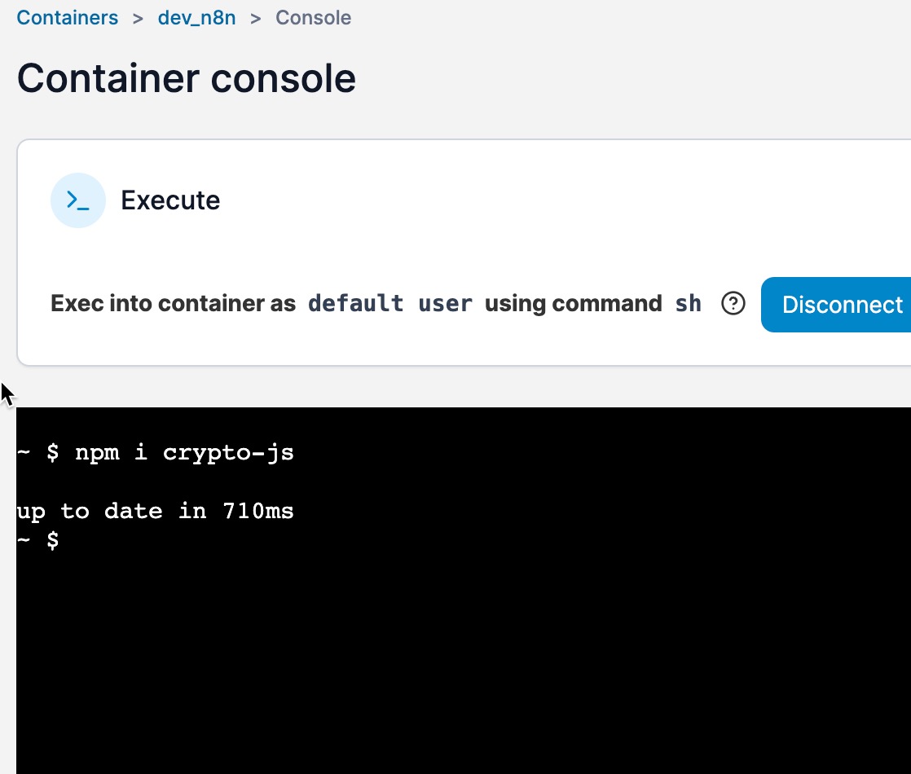Image resolution: width=911 pixels, height=774 pixels.
Task: Click the dollar sign before npm command
Action: 53,453
